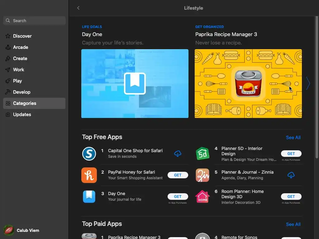Click the LIFE GOALS story label

[92, 27]
